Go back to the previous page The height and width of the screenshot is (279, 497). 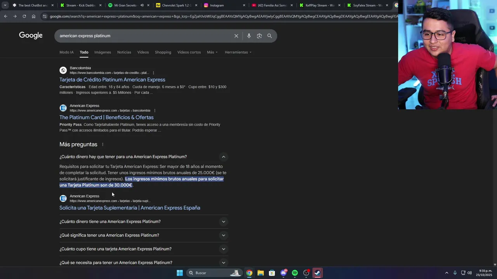click(x=5, y=16)
